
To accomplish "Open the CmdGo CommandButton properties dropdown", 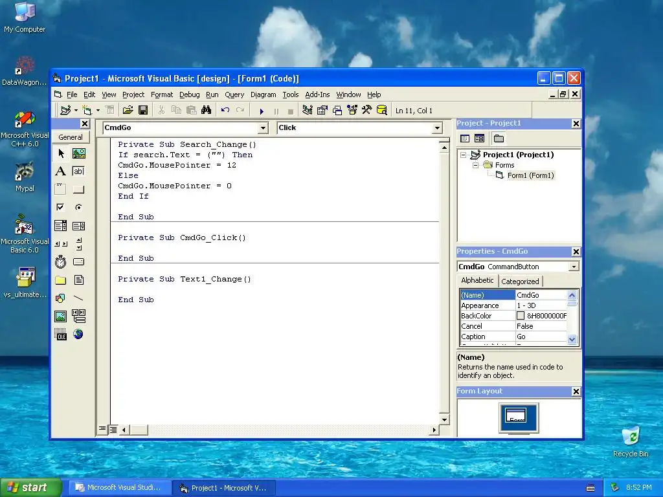I will (x=574, y=267).
